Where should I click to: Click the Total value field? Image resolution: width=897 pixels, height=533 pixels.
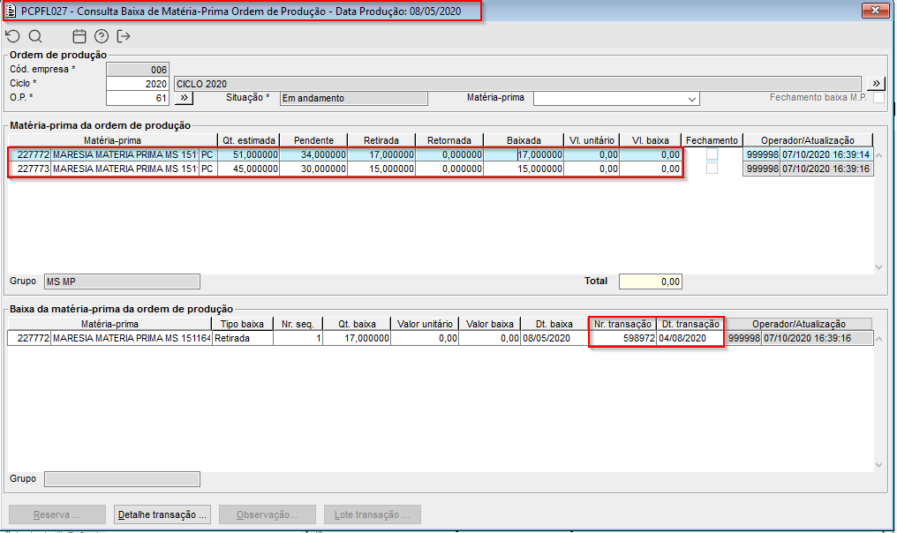pyautogui.click(x=651, y=282)
